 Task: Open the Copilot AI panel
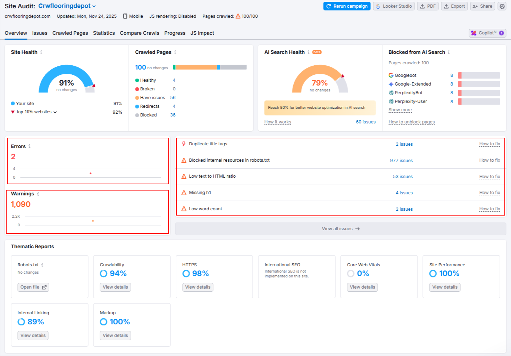[487, 33]
